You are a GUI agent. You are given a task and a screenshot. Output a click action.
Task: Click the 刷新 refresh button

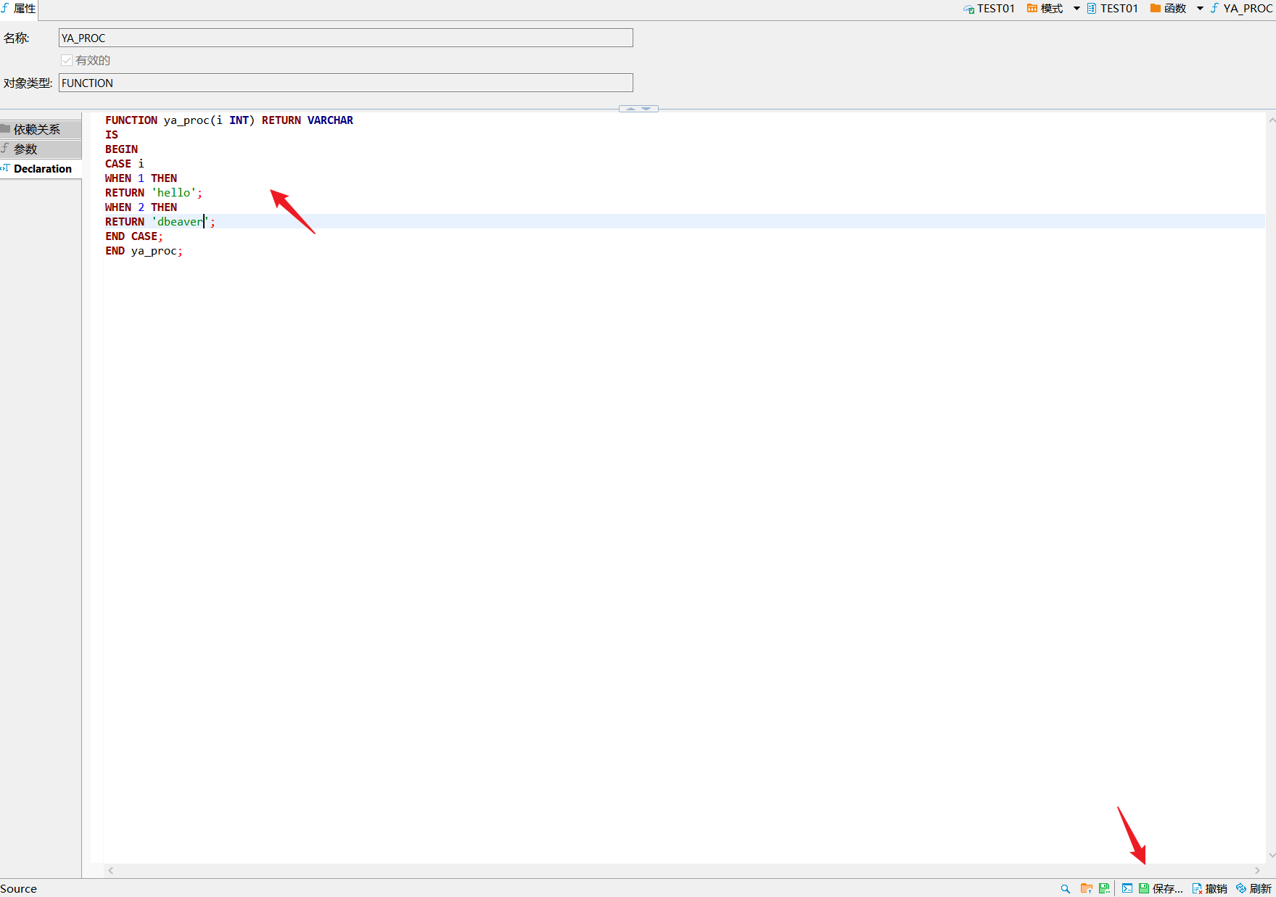1254,888
